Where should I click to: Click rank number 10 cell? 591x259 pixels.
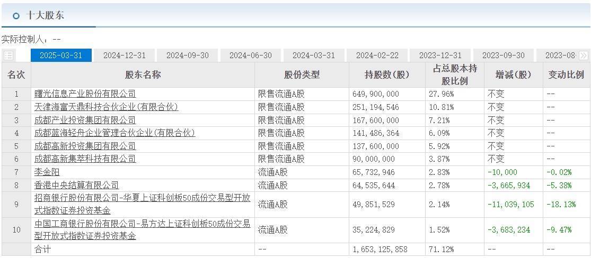(16, 230)
